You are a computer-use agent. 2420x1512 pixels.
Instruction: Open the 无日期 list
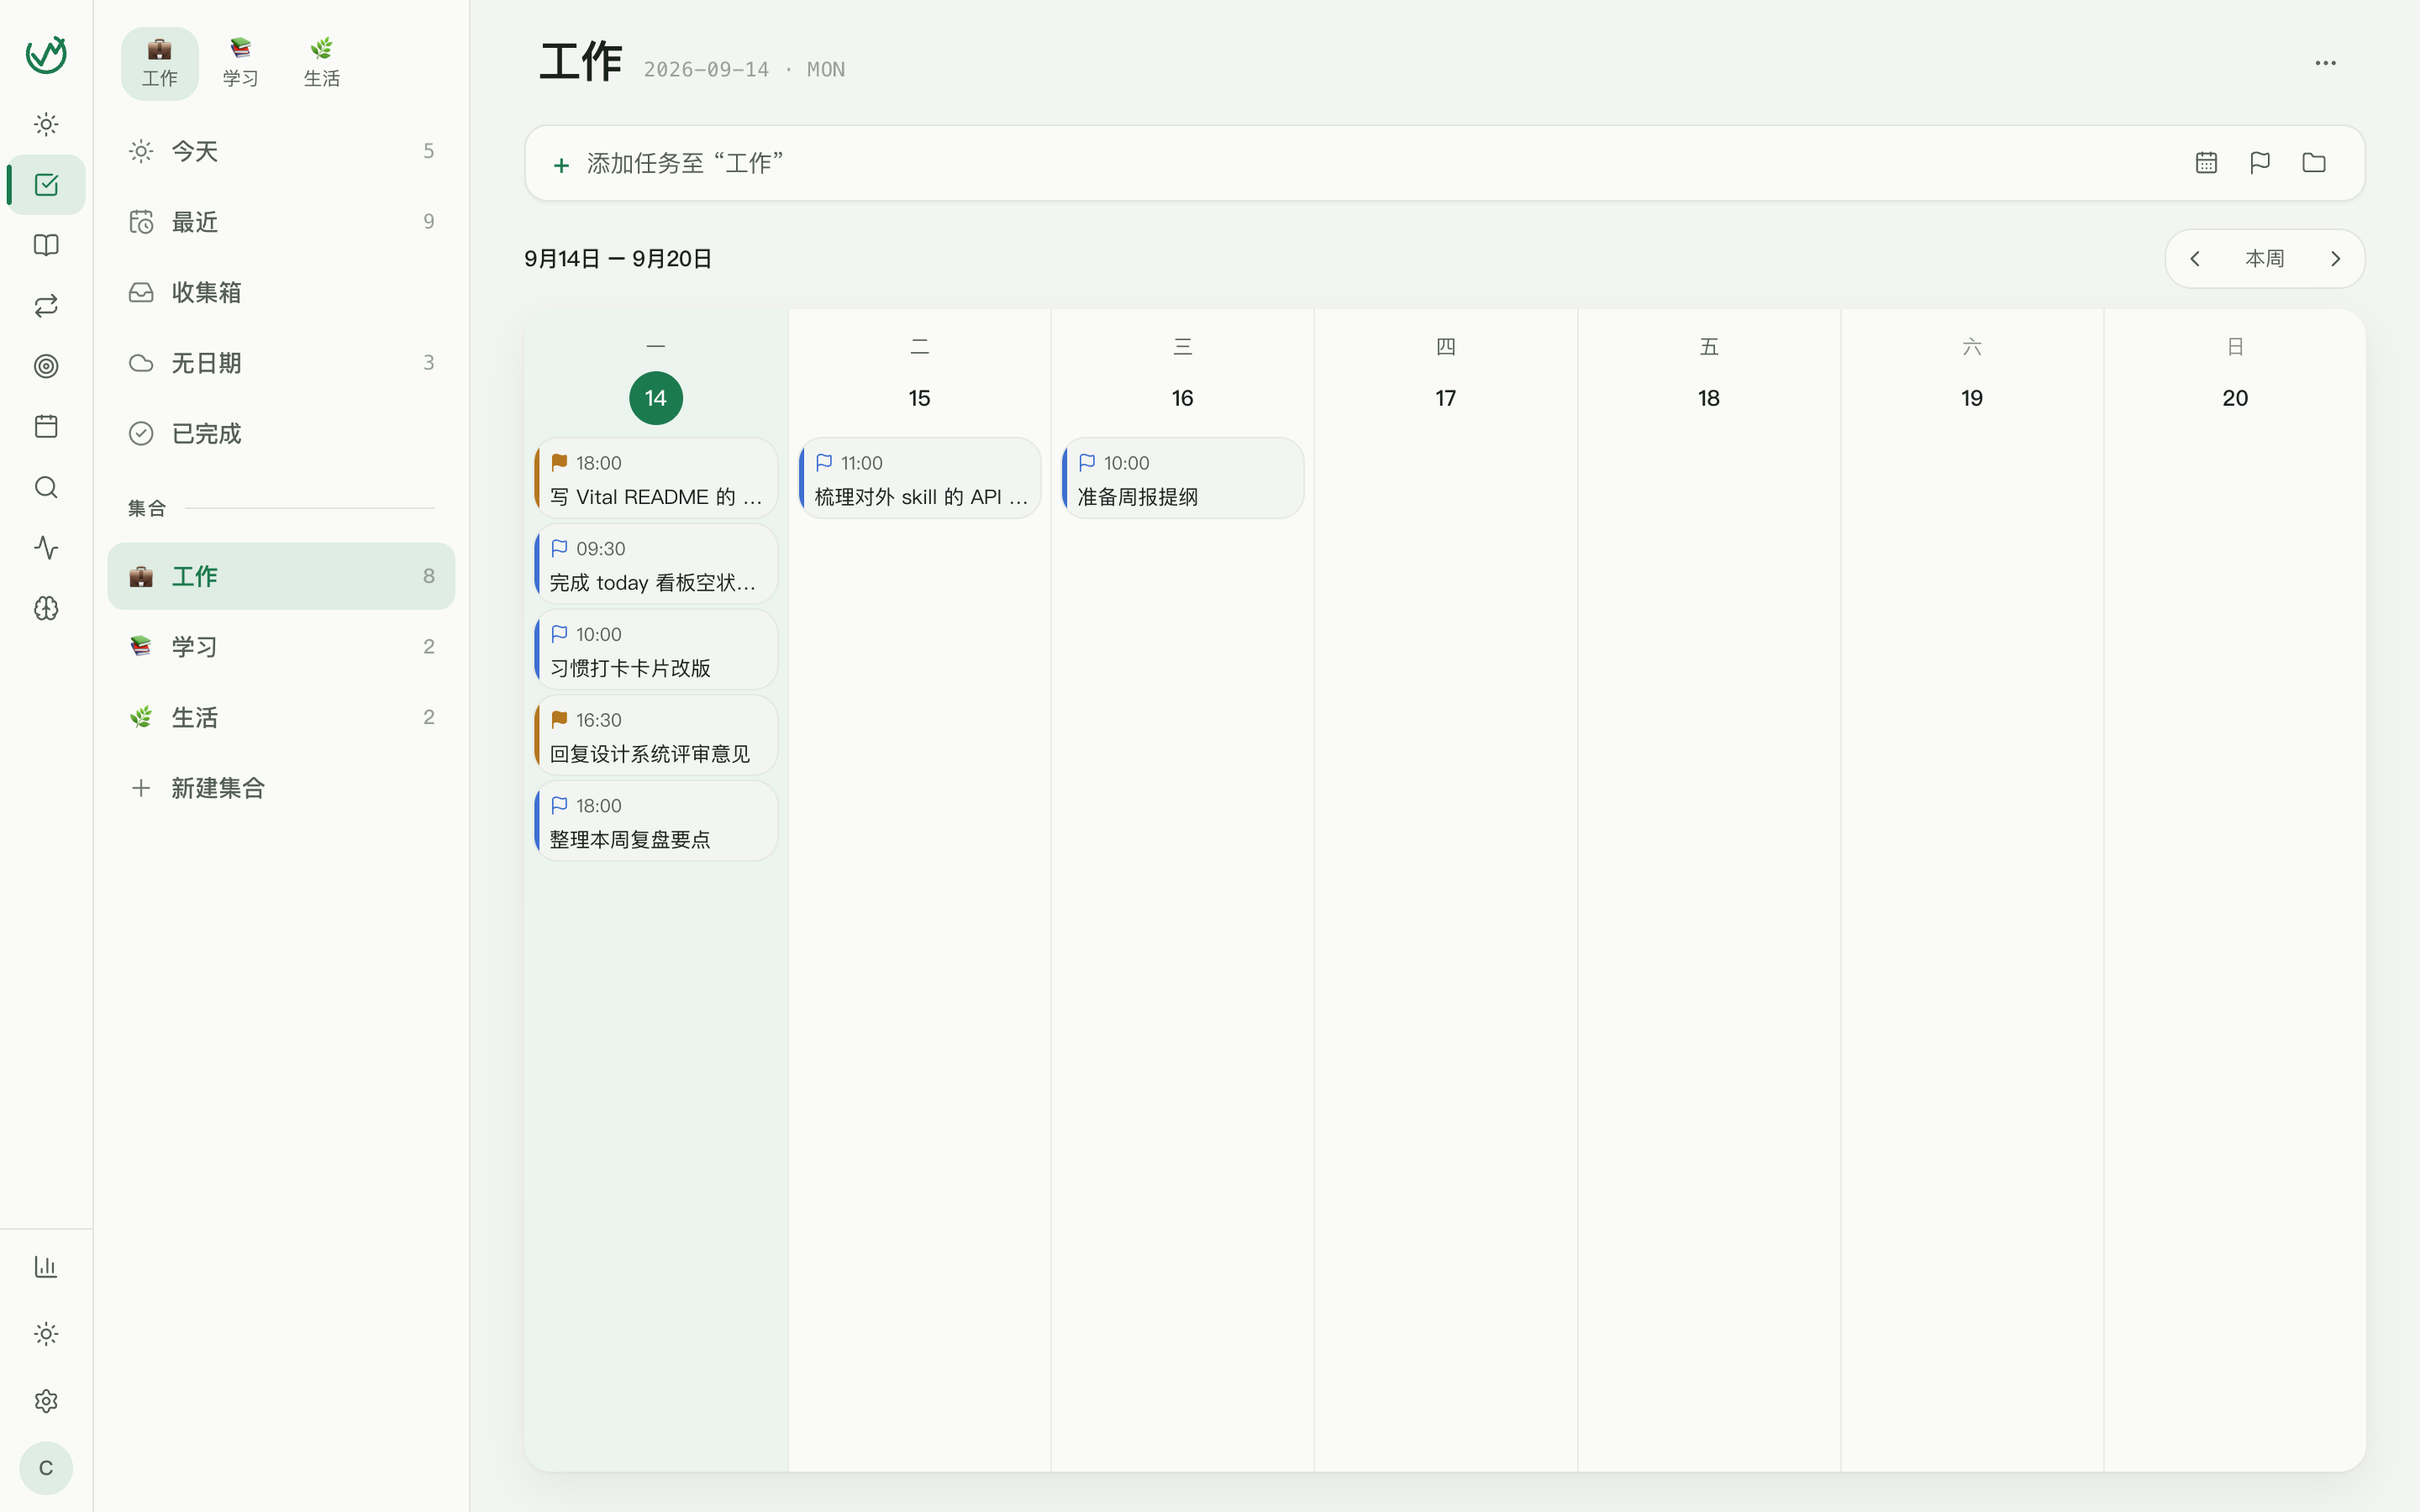click(x=281, y=363)
